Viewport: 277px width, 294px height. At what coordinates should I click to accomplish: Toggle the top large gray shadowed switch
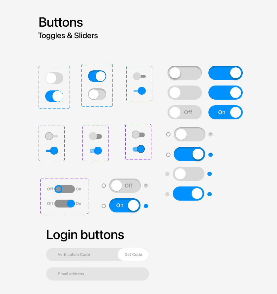tap(184, 73)
